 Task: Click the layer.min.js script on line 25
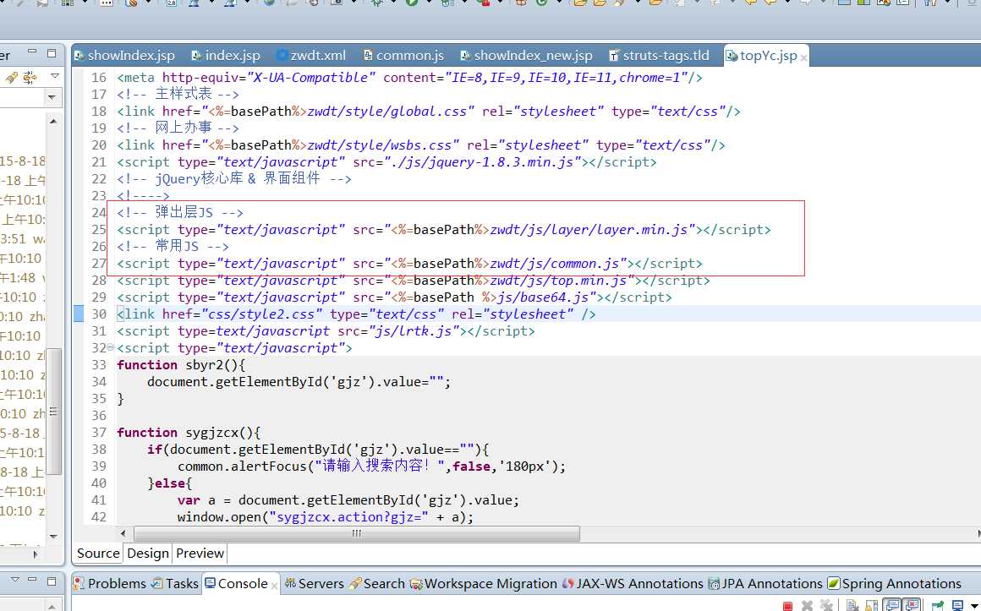tap(444, 230)
